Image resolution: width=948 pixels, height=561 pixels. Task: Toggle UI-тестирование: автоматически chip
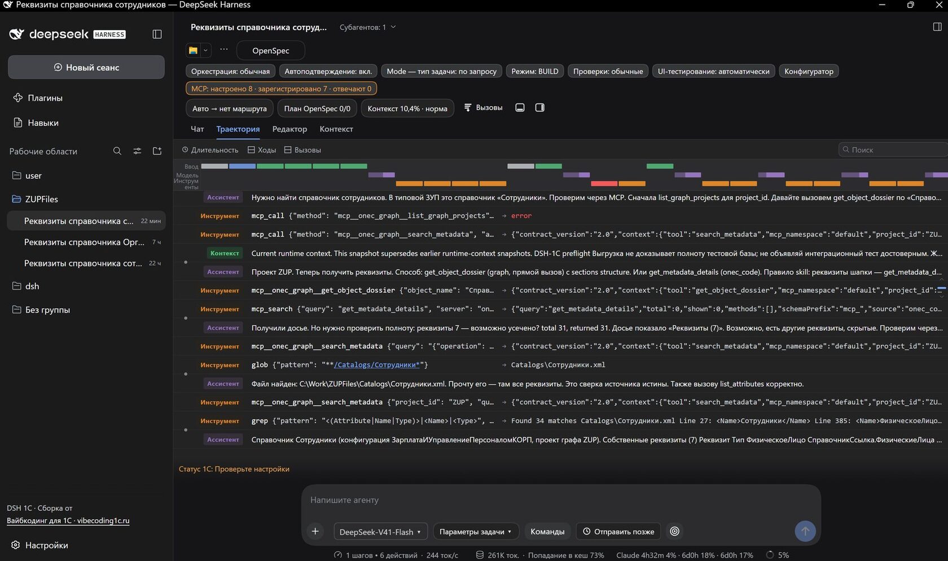tap(714, 71)
